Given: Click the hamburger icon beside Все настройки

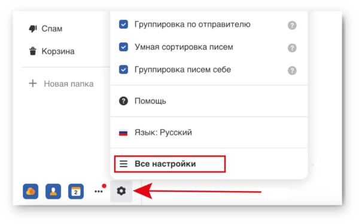Looking at the screenshot, I should [123, 164].
